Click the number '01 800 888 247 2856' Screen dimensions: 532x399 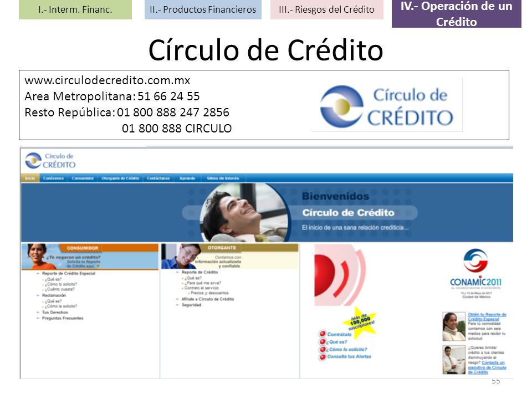pyautogui.click(x=173, y=112)
